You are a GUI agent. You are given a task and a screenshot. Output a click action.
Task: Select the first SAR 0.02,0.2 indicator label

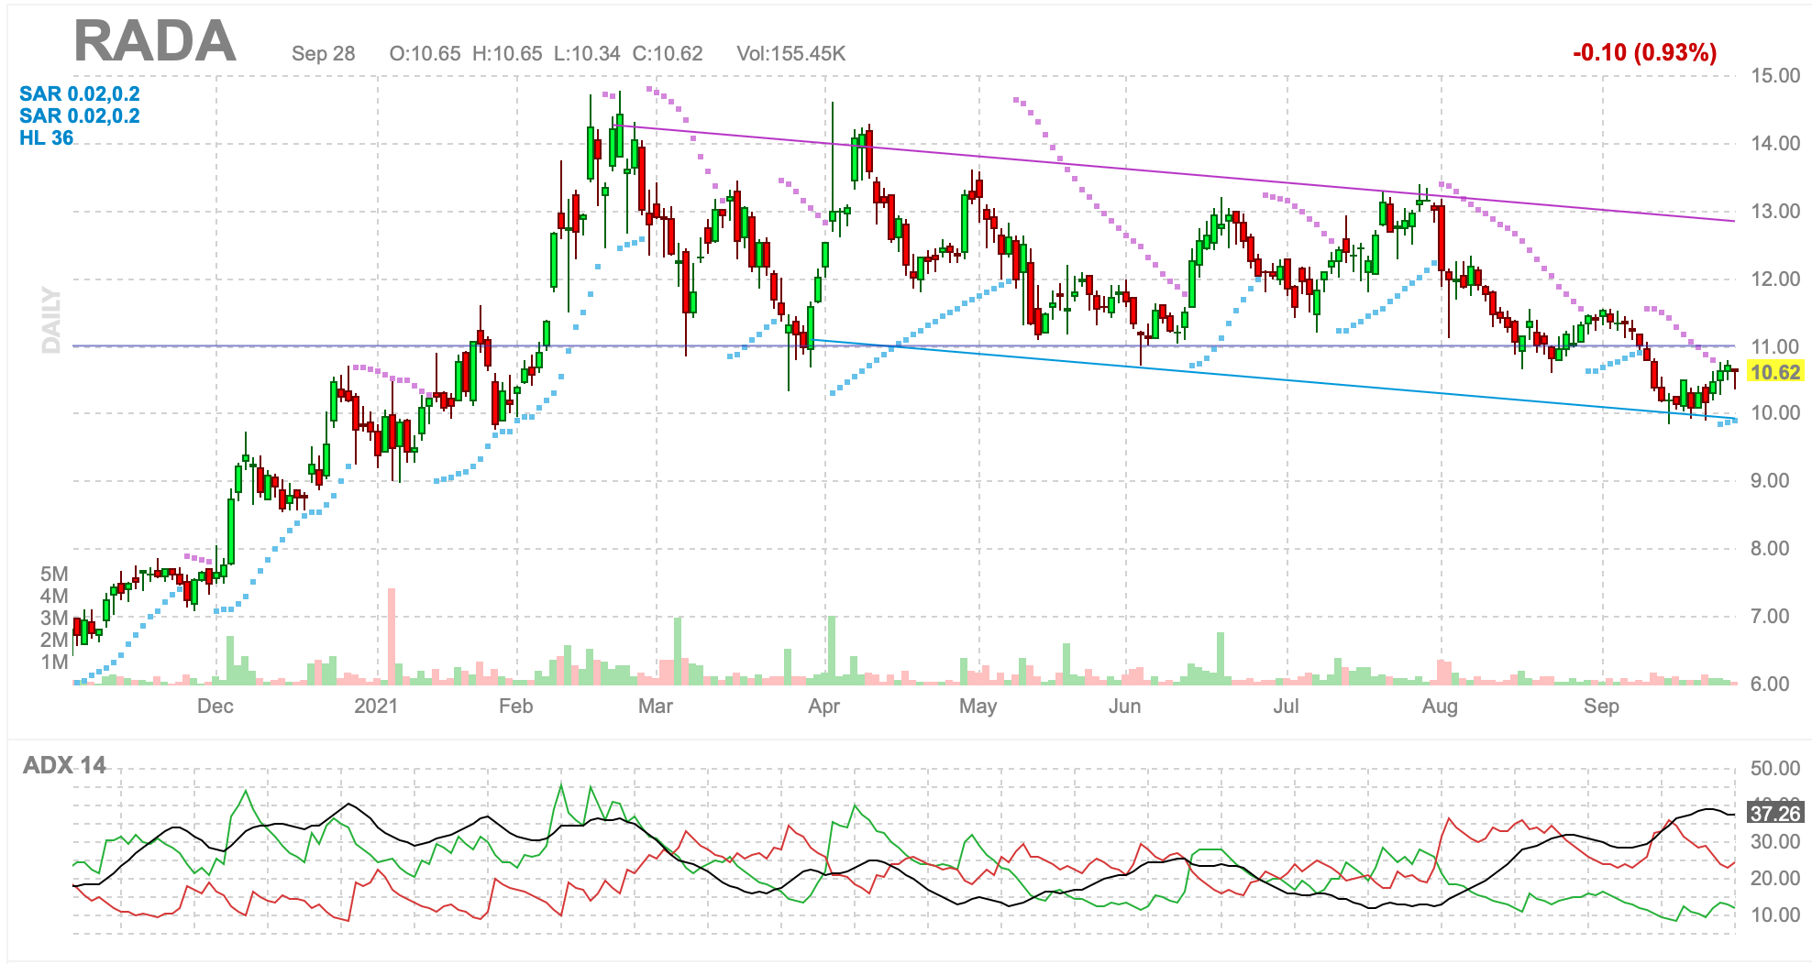click(x=80, y=94)
